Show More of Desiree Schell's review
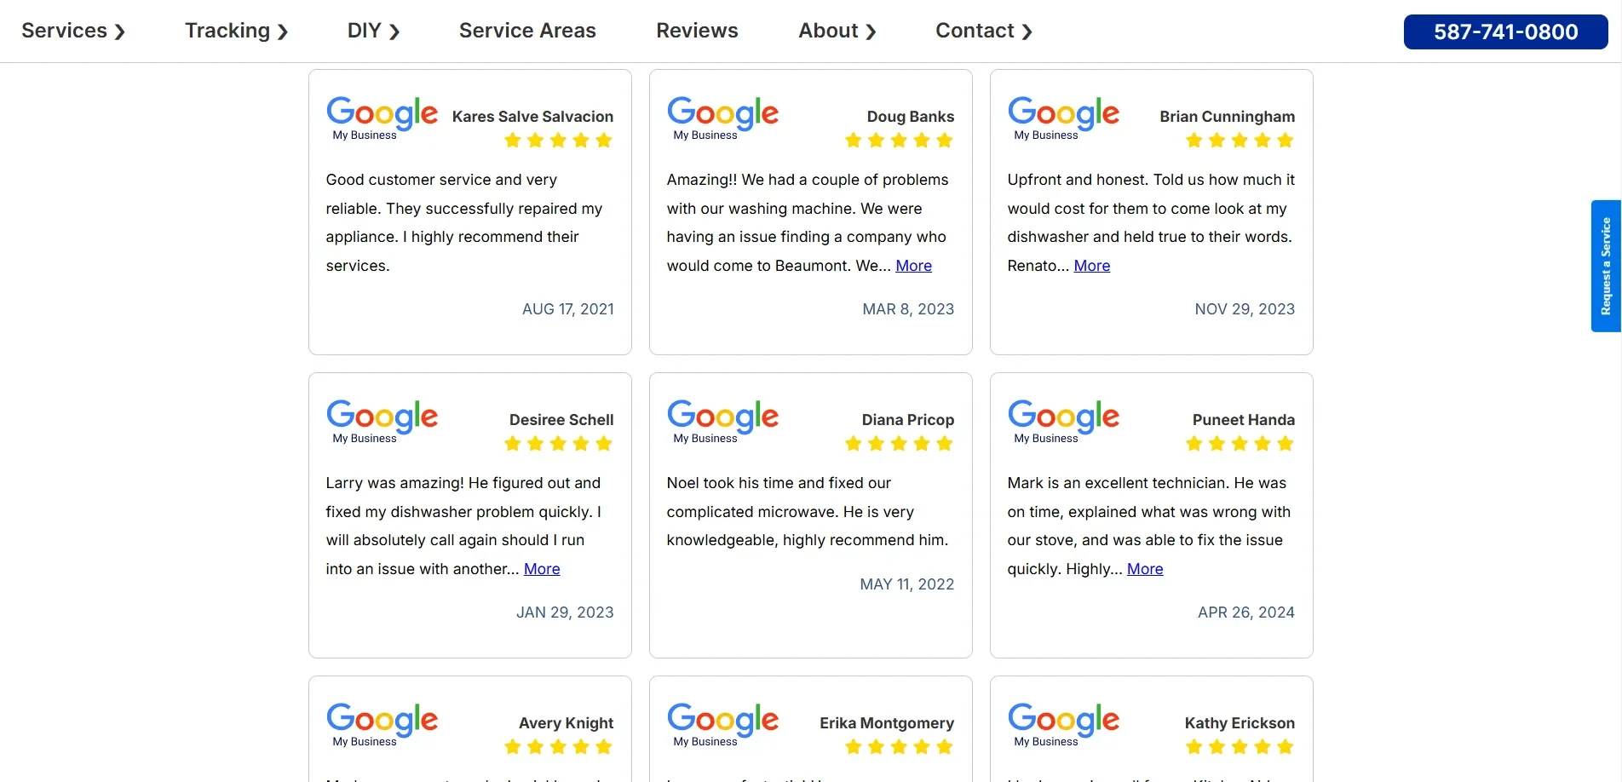 pos(542,569)
